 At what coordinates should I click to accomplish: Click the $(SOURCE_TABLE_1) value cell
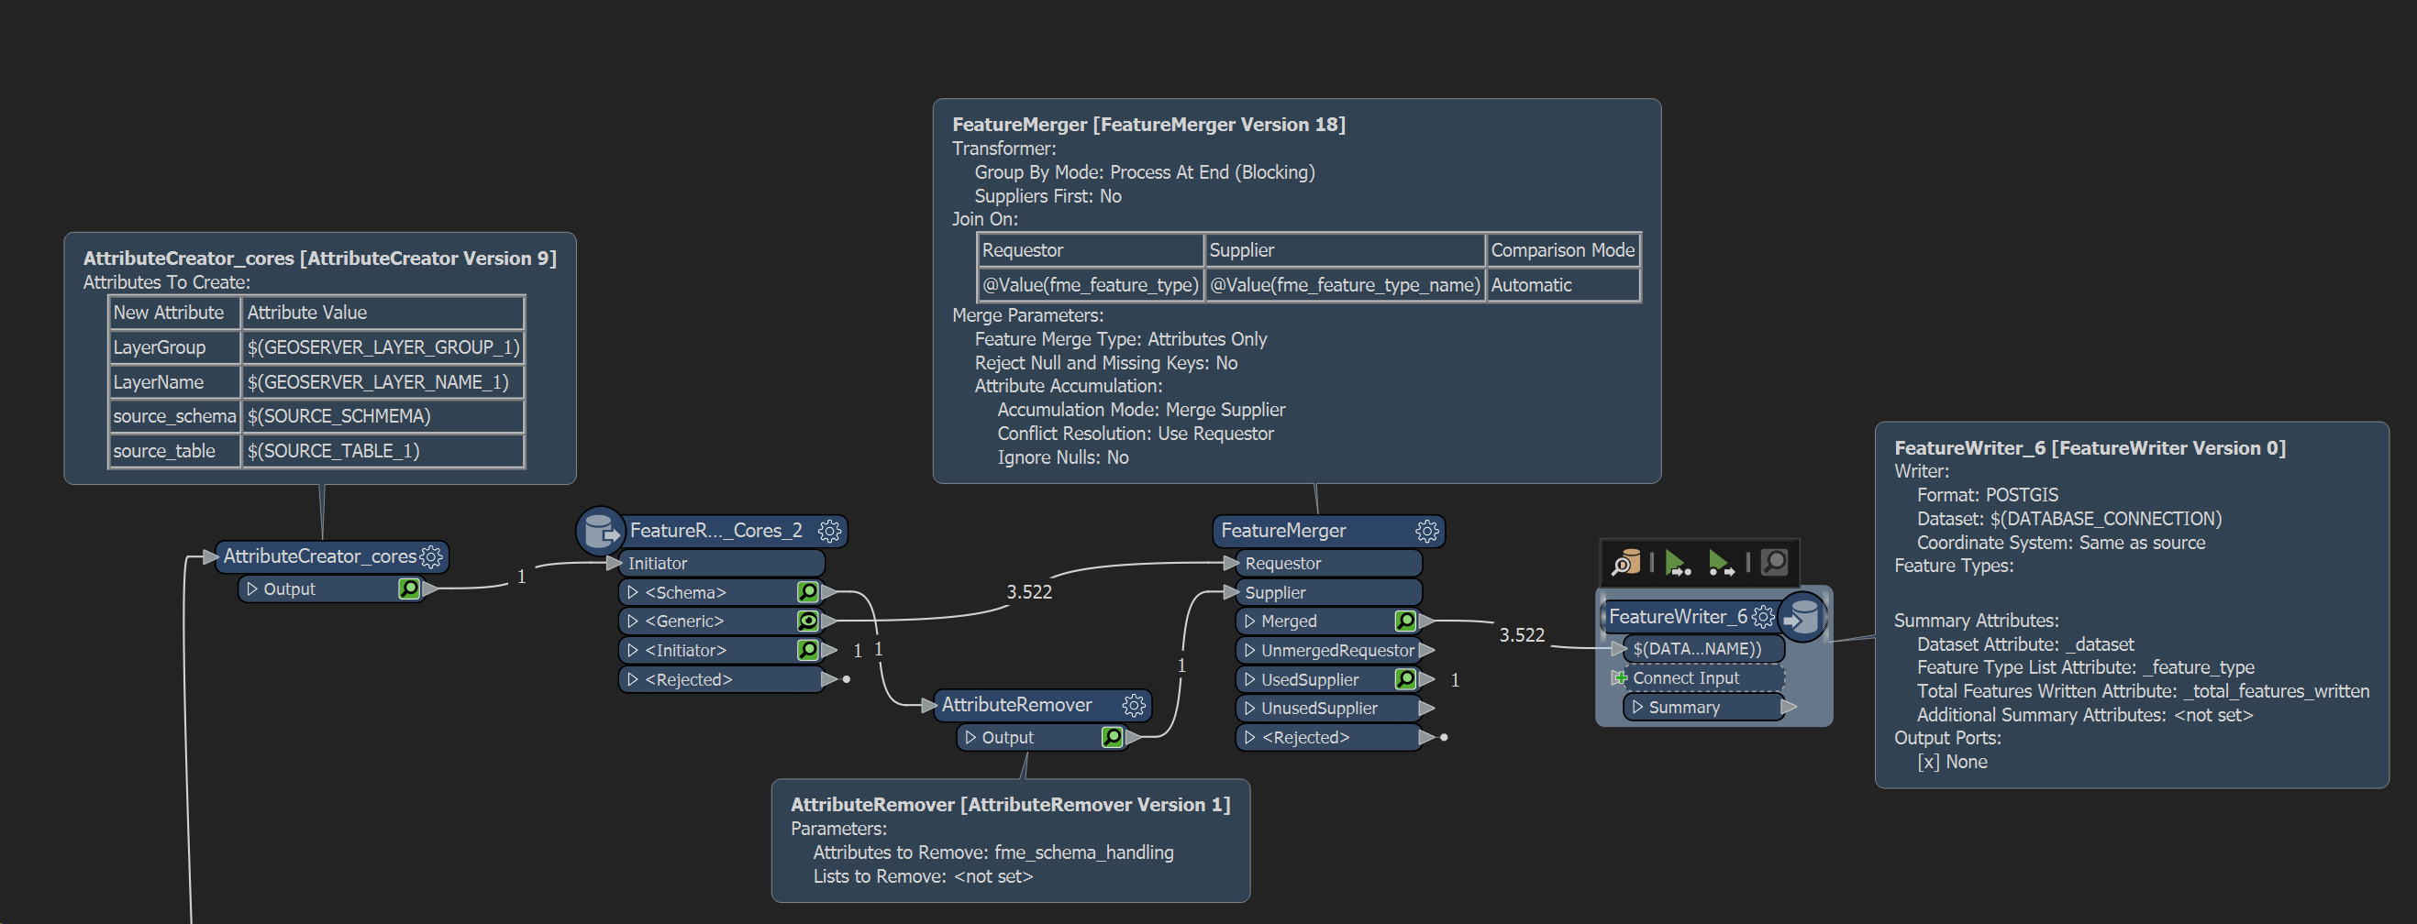(383, 451)
